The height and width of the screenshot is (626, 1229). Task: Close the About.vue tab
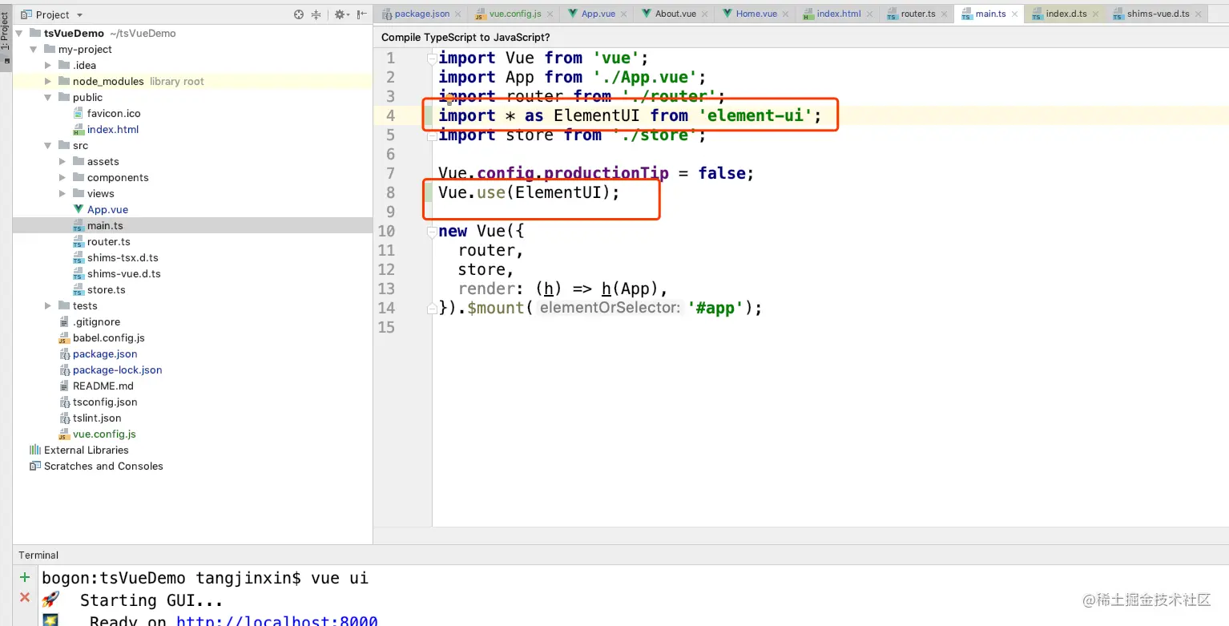click(705, 14)
